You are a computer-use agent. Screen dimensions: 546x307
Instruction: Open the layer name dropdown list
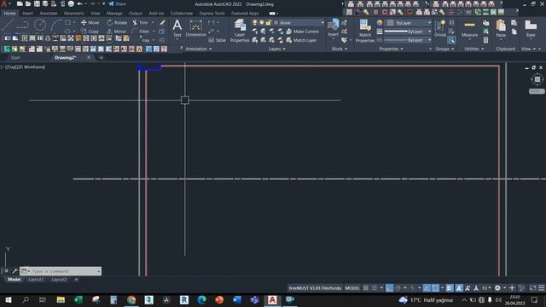pos(322,23)
